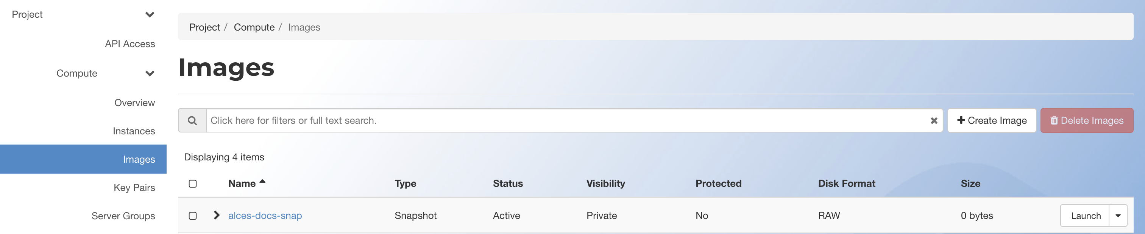
Task: Open Key Pairs in the sidebar
Action: coord(134,188)
